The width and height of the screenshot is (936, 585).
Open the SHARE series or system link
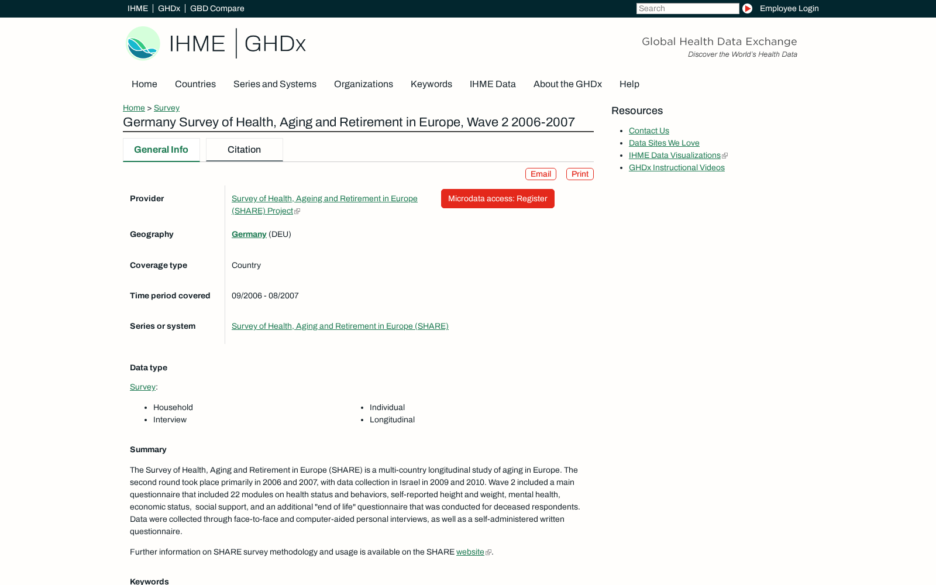coord(340,326)
